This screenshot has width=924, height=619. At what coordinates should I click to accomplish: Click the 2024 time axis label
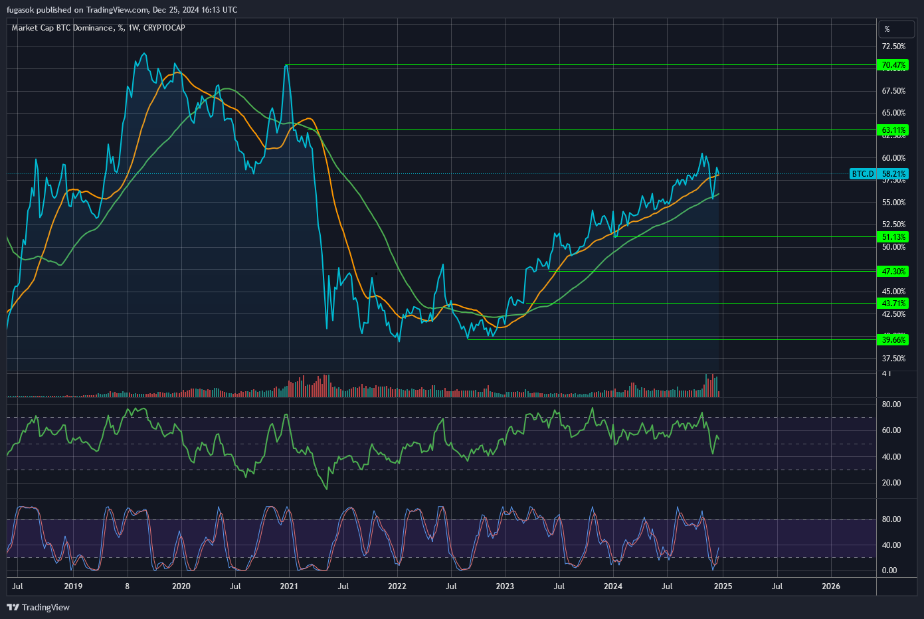[x=613, y=586]
